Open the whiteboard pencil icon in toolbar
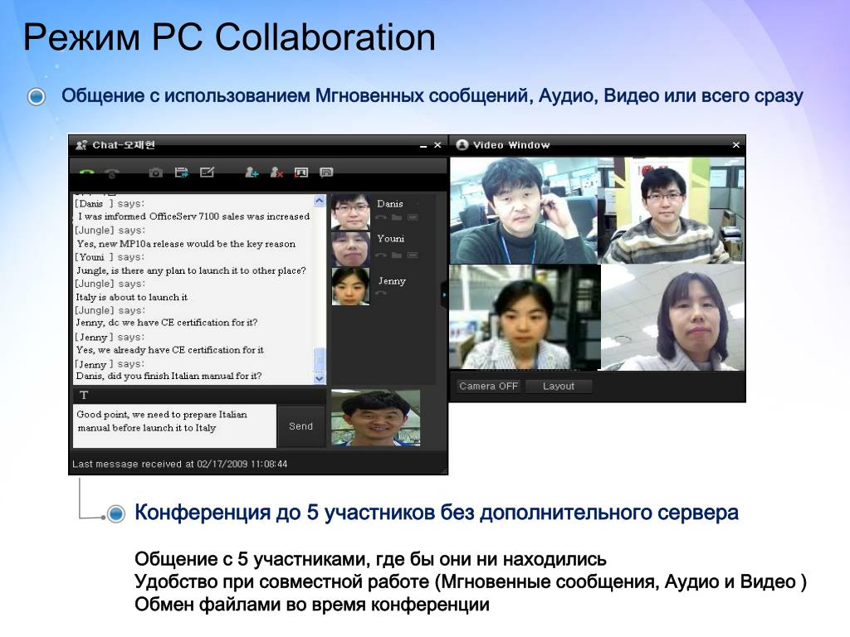Screen dimensions: 850x637 [x=207, y=173]
